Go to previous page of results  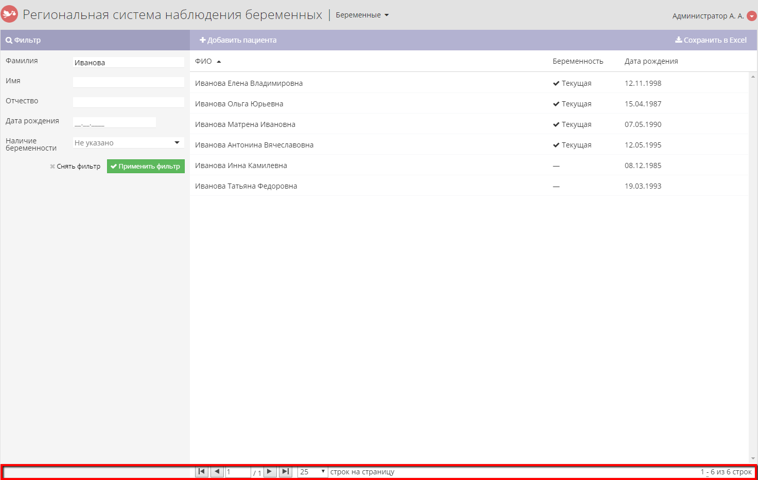[217, 472]
